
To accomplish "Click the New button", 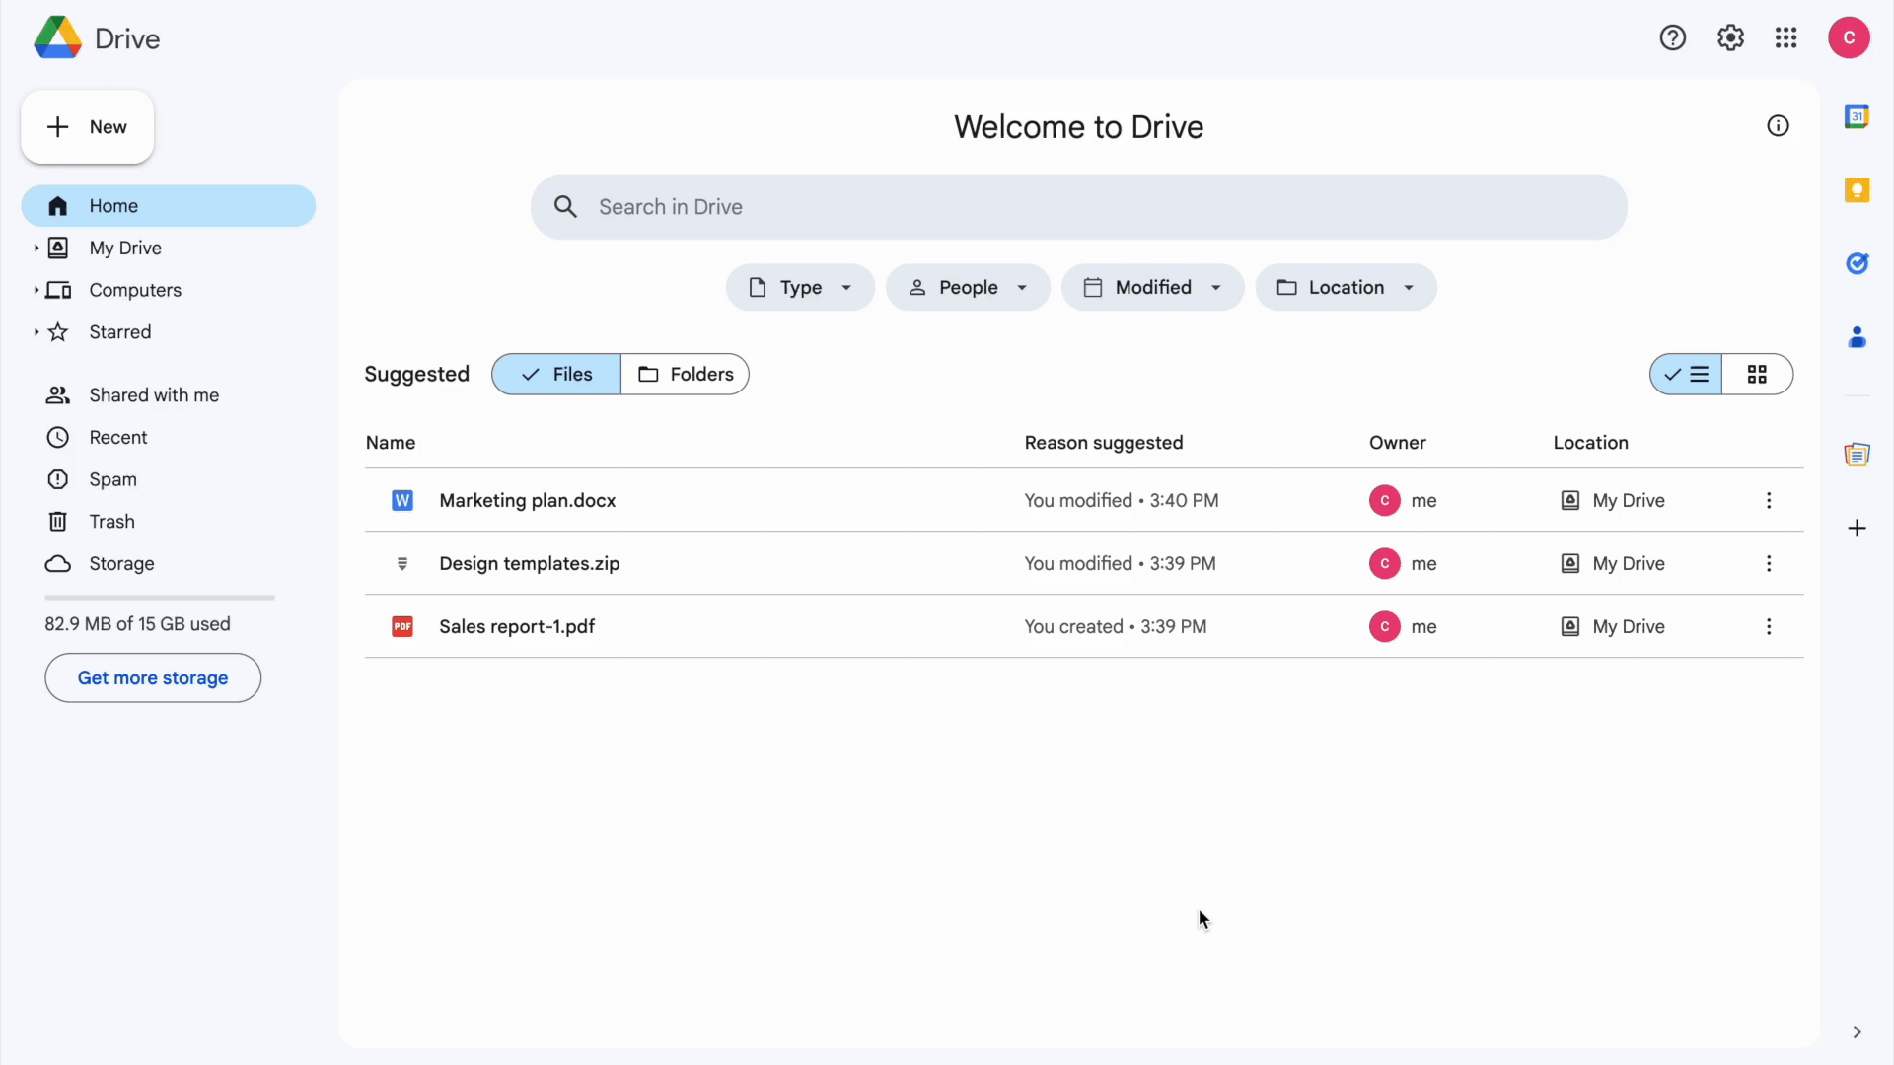I will click(88, 127).
